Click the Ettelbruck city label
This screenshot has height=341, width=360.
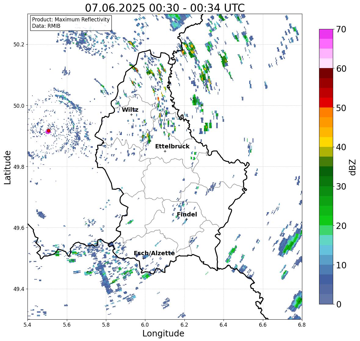(172, 147)
